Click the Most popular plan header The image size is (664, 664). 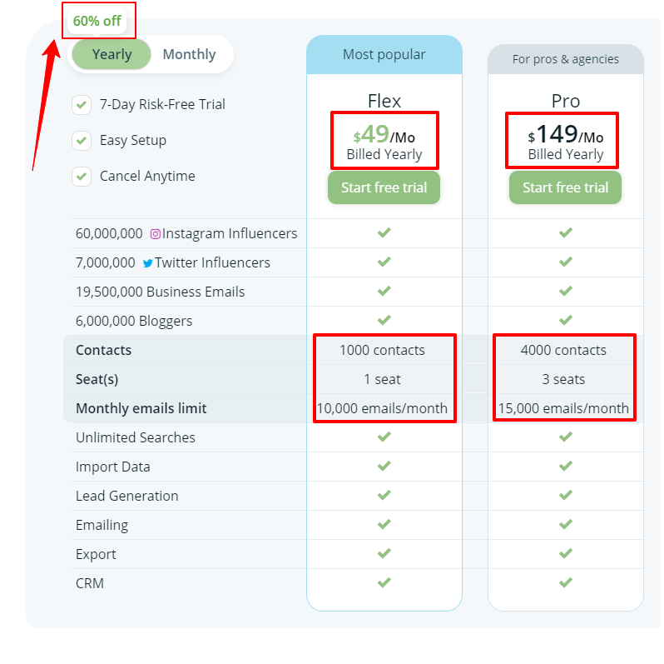coord(384,55)
